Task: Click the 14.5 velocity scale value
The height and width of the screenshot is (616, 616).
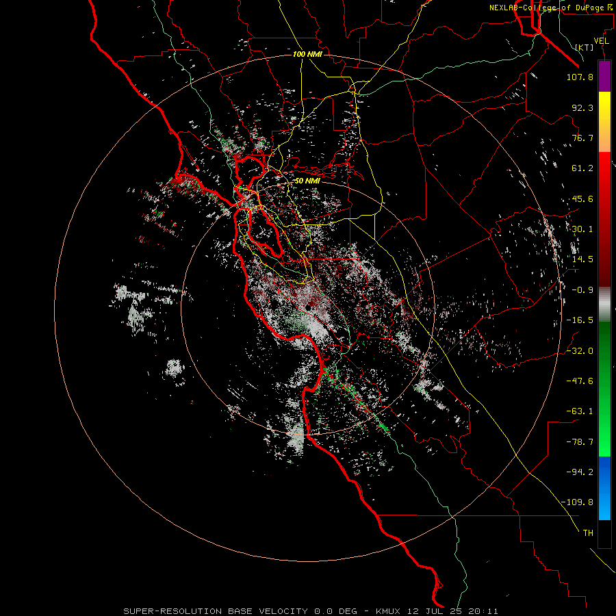Action: 582,259
